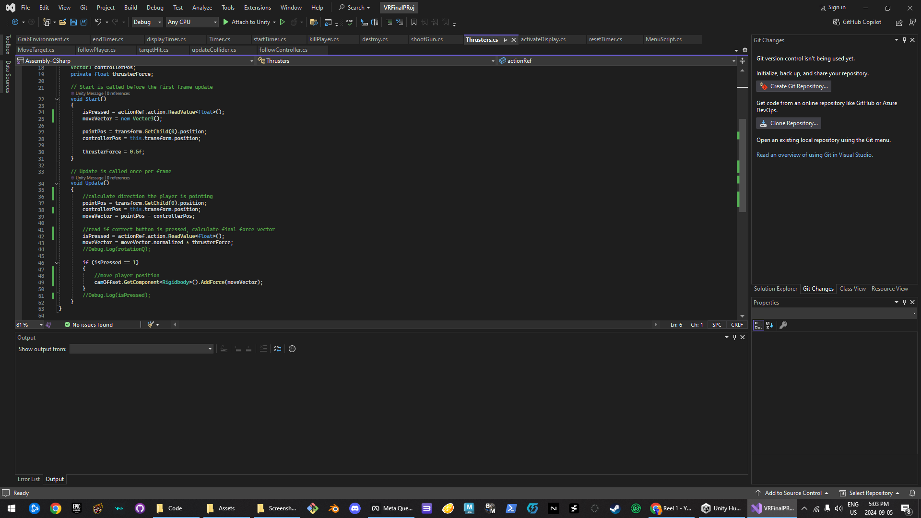
Task: Click the Save All toolbar icon
Action: 84,22
